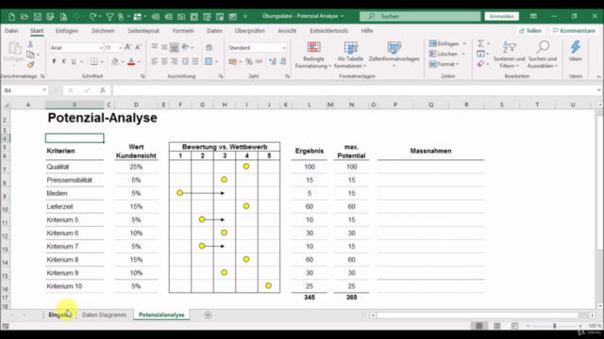Screen dimensions: 604x339
Task: Toggle bottom vertical alignment
Action: click(174, 47)
